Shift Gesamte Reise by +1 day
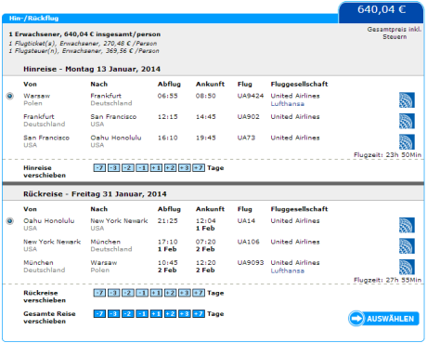 pyautogui.click(x=156, y=314)
